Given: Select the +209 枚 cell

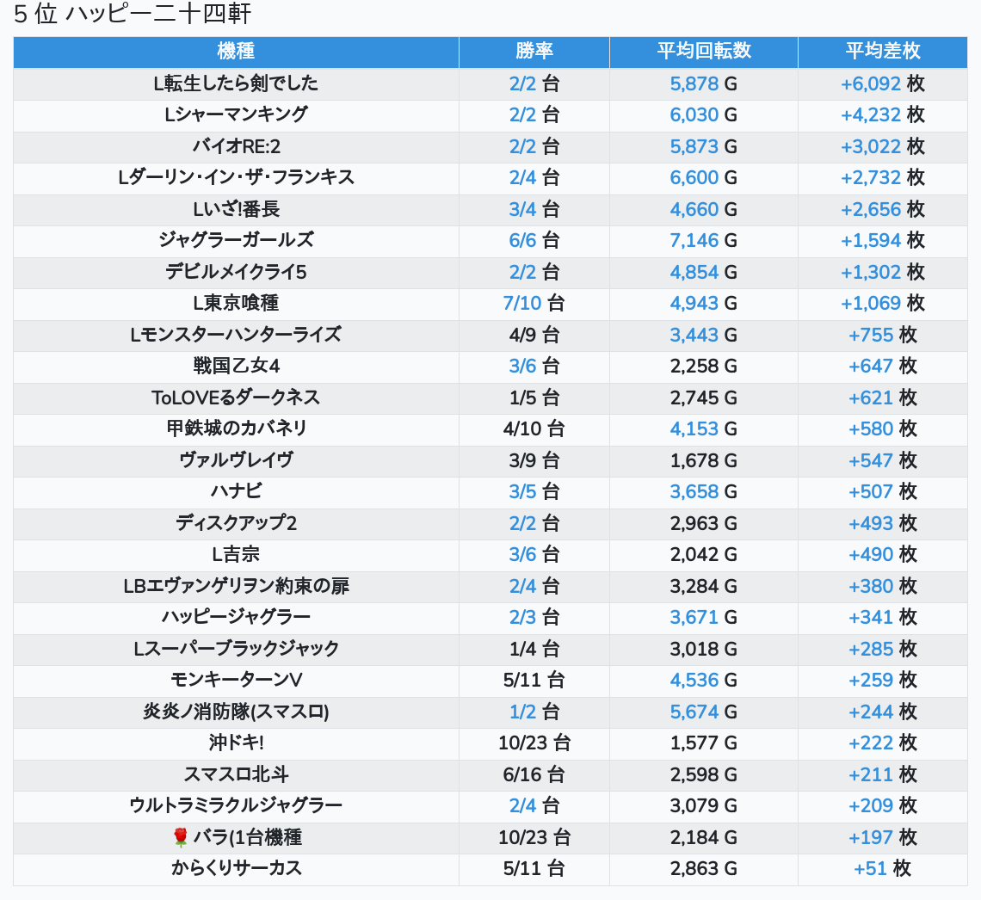Looking at the screenshot, I should [883, 805].
